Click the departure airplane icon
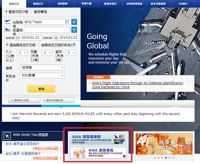The height and width of the screenshot is (164, 200). [8, 22]
